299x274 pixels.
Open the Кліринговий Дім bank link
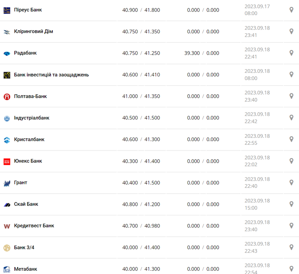pyautogui.click(x=33, y=31)
